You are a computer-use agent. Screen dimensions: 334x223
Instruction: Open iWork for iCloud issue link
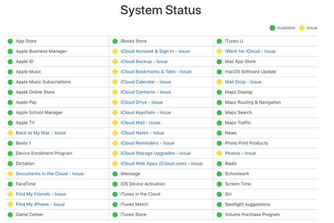tap(250, 51)
